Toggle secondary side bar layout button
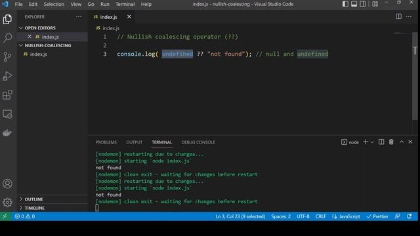Image resolution: width=420 pixels, height=236 pixels. pos(363,4)
